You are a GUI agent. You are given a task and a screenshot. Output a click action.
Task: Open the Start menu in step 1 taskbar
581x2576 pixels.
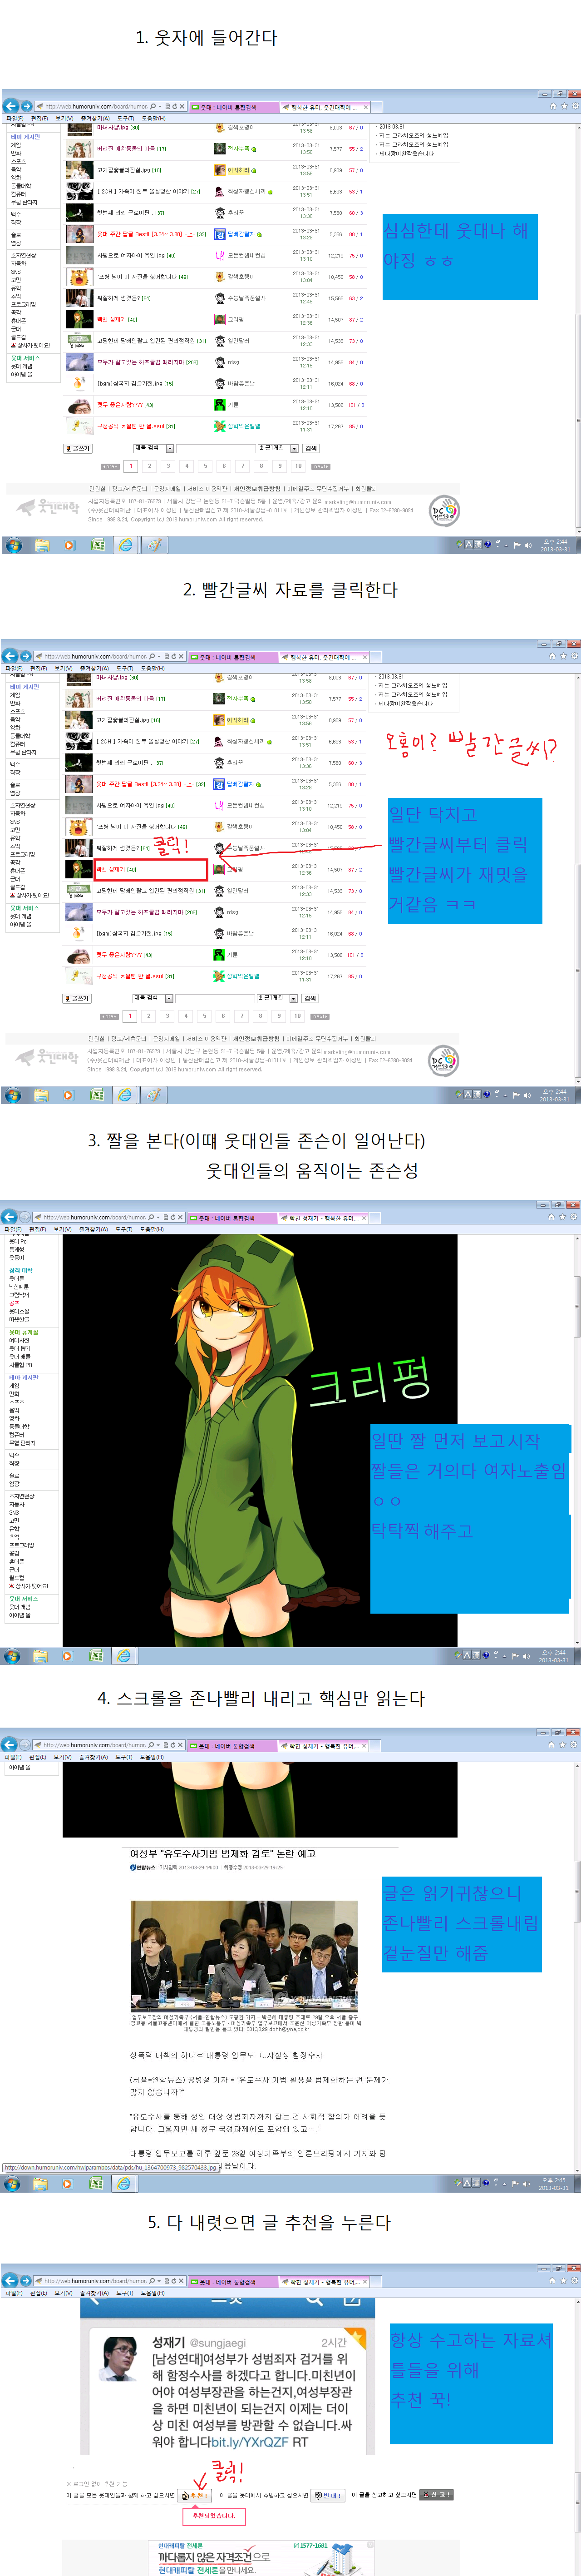(13, 545)
